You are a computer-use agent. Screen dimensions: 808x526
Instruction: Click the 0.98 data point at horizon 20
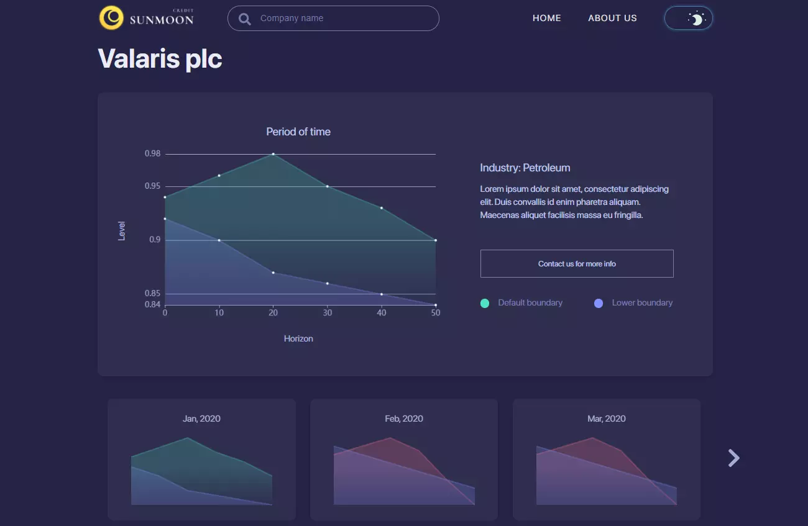(x=273, y=154)
